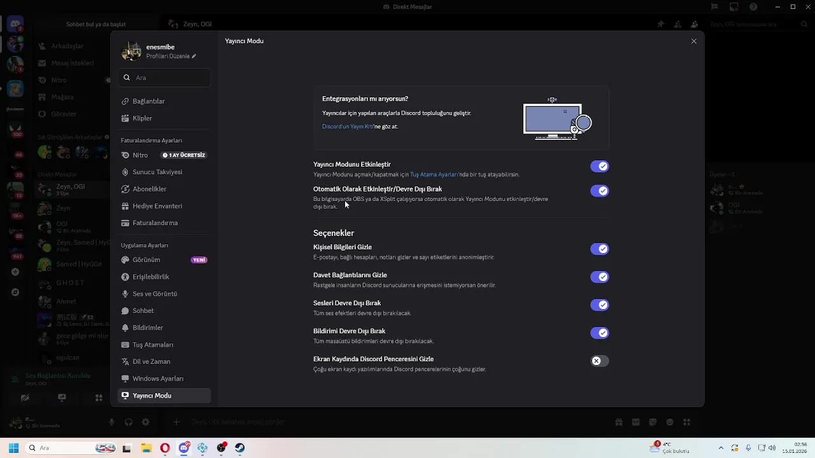This screenshot has height=458, width=815.
Task: Close the settings dialog with the X
Action: (x=694, y=41)
